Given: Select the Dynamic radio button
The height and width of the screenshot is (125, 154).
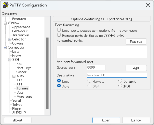Looking at the screenshot, I should (120, 81).
